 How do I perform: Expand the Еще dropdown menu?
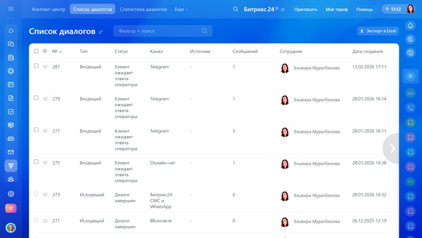point(181,9)
